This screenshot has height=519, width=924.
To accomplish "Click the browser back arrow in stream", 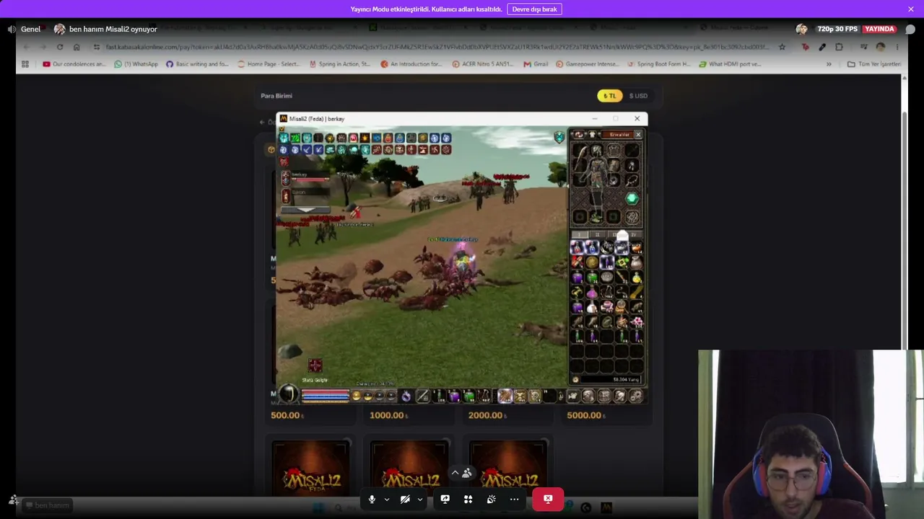I will coord(27,47).
